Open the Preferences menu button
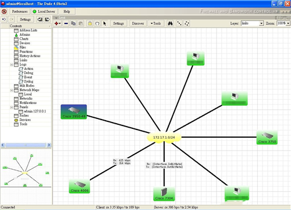 point(20,12)
